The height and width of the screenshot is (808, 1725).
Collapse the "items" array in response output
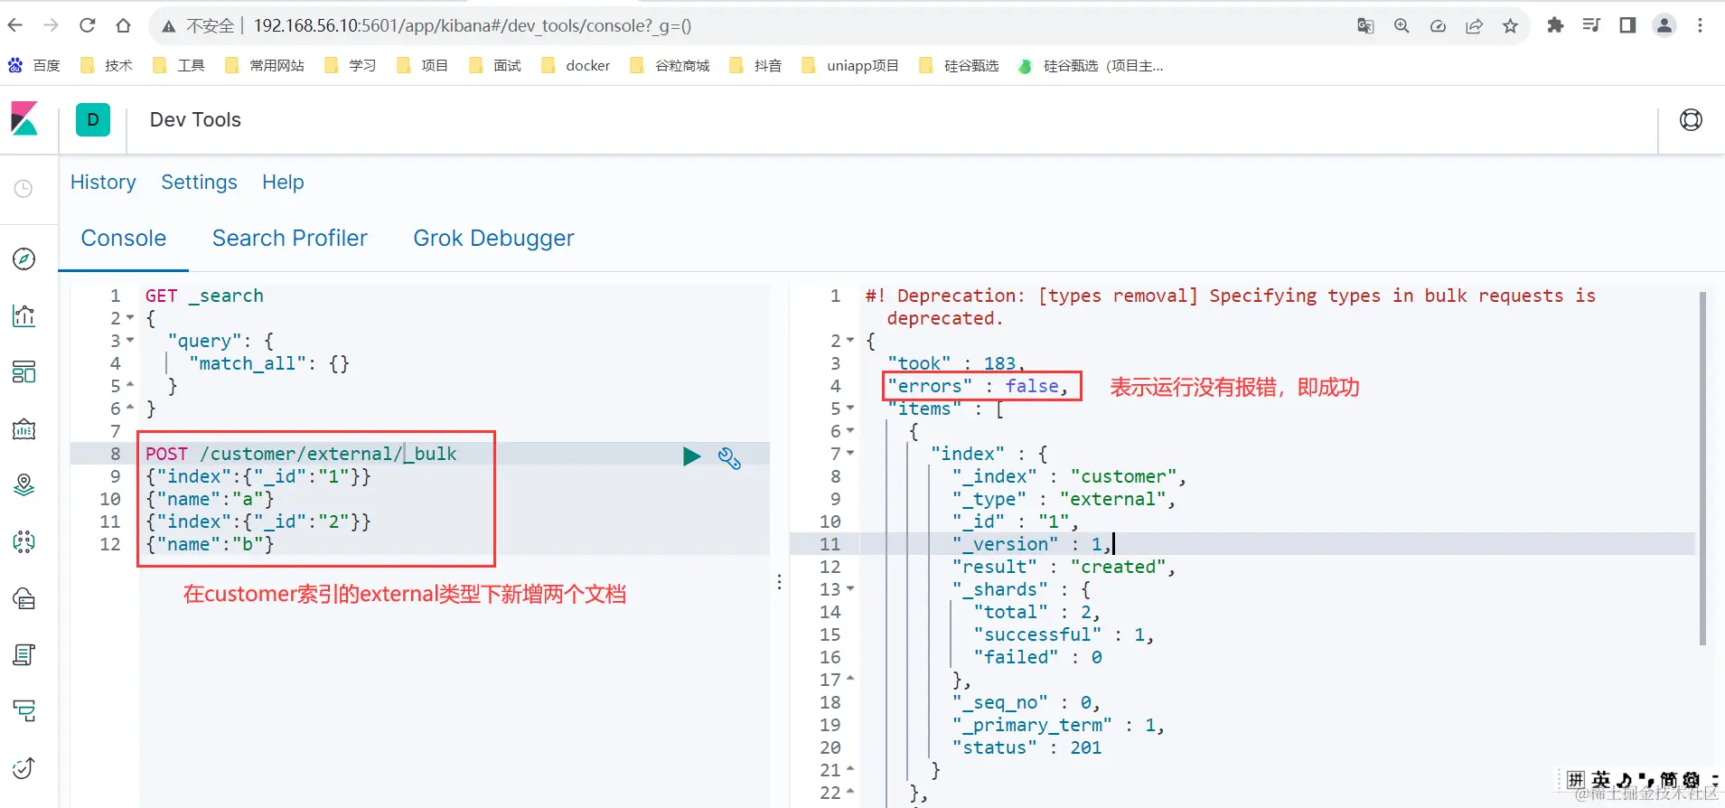coord(850,409)
